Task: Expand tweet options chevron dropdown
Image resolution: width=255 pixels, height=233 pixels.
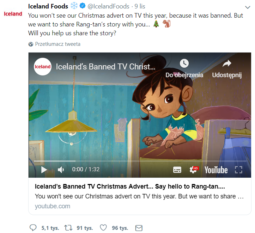Action: pyautogui.click(x=247, y=7)
